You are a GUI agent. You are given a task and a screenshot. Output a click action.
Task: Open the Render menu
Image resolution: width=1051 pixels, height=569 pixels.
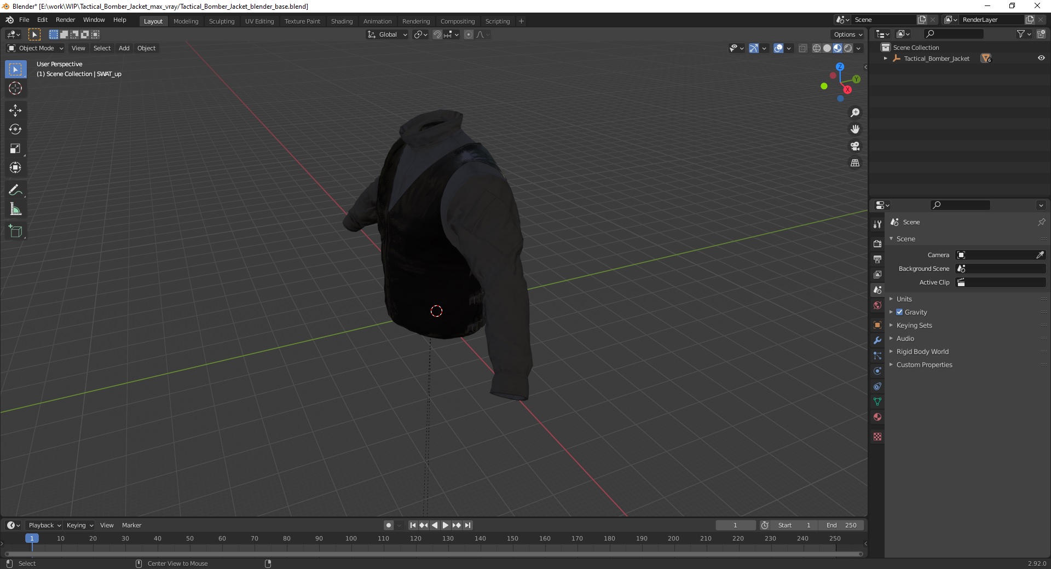click(x=66, y=20)
